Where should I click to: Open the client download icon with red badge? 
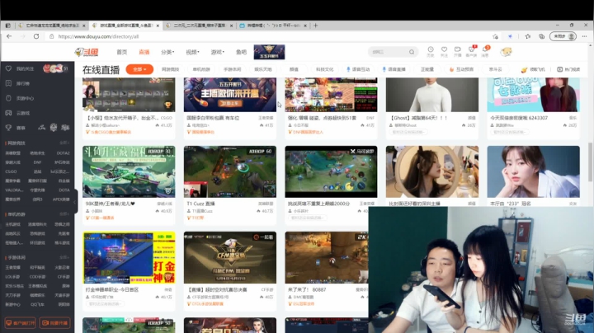(471, 51)
